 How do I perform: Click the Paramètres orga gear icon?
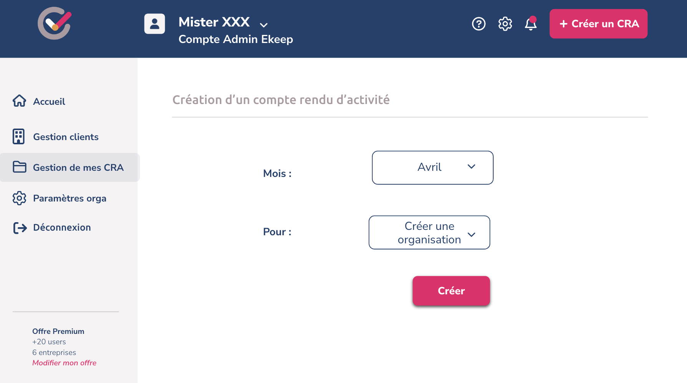tap(19, 198)
